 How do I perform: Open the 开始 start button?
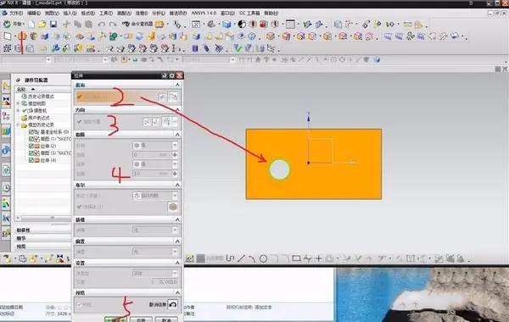[x=14, y=24]
